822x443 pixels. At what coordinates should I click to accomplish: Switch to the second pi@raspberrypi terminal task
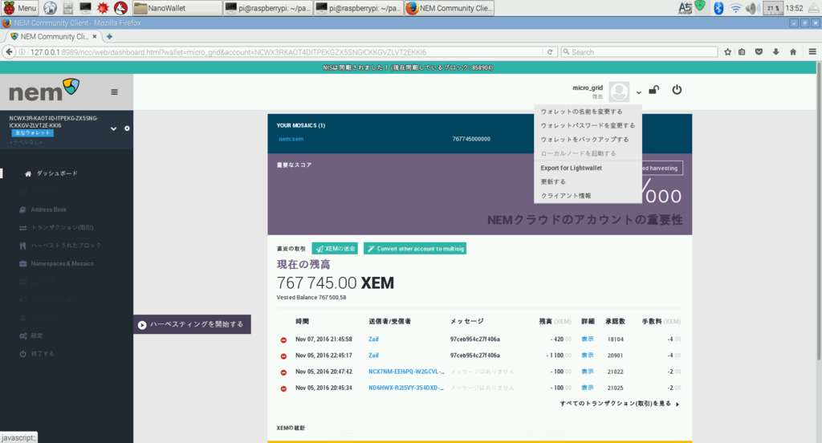coord(359,8)
